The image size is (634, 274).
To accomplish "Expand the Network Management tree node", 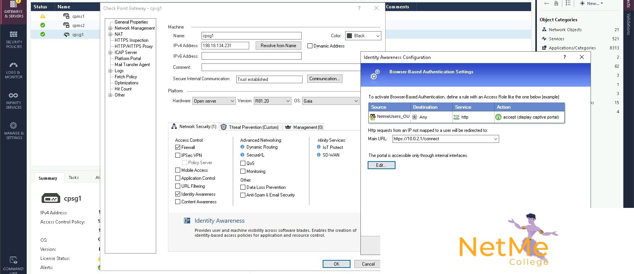I will 110,28.
